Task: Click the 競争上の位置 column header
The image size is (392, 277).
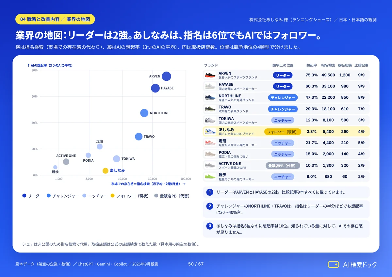Action: click(x=283, y=65)
